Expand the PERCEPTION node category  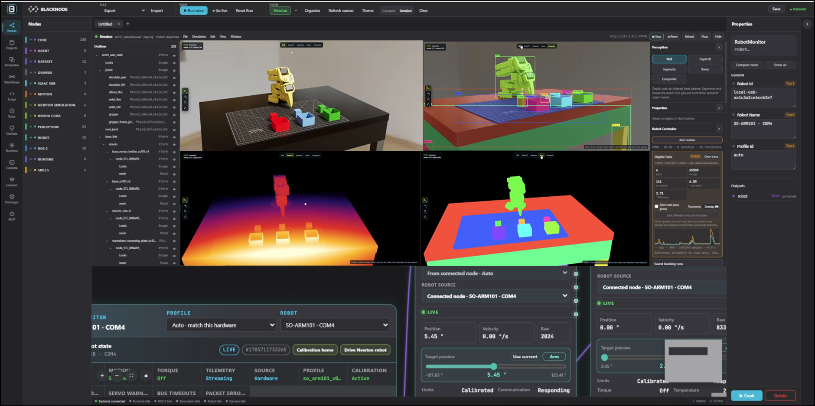coord(31,127)
